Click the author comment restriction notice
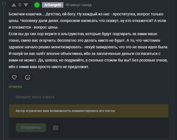Screen dimensions: 177x140 coord(65,111)
